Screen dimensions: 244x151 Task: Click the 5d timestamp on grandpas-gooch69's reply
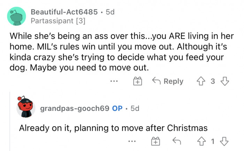pos(134,108)
